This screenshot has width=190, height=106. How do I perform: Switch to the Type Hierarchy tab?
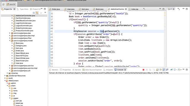23,9
